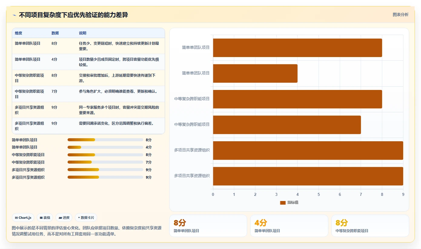Click the 指标值 legend text
This screenshot has width=421, height=249.
coord(293,203)
